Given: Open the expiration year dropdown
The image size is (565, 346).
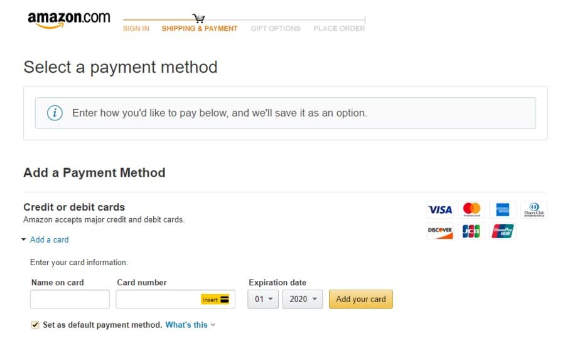Looking at the screenshot, I should click(303, 299).
